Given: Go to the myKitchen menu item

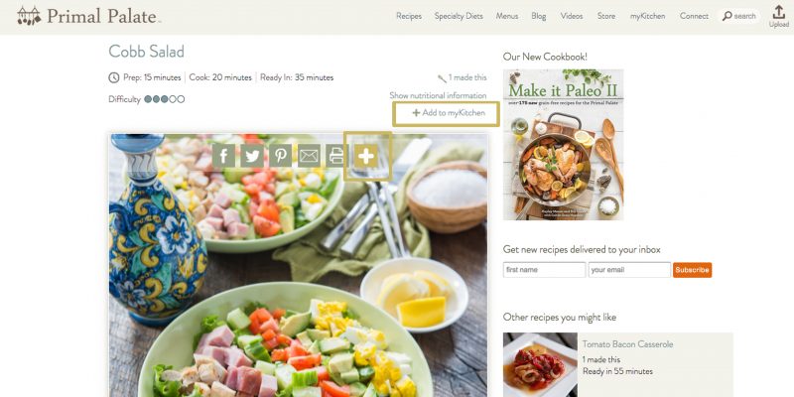Looking at the screenshot, I should [x=647, y=16].
